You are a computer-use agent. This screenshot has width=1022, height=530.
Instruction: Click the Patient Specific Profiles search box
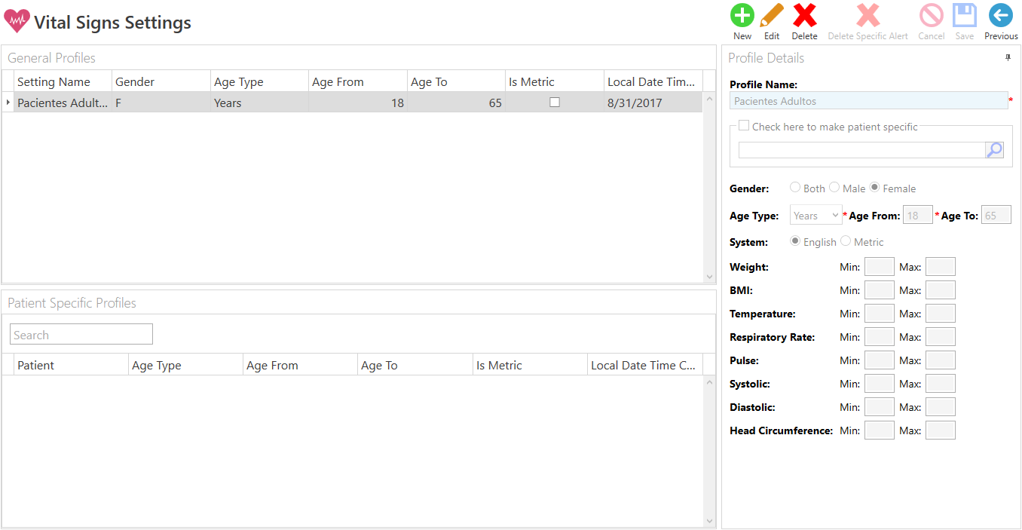81,333
